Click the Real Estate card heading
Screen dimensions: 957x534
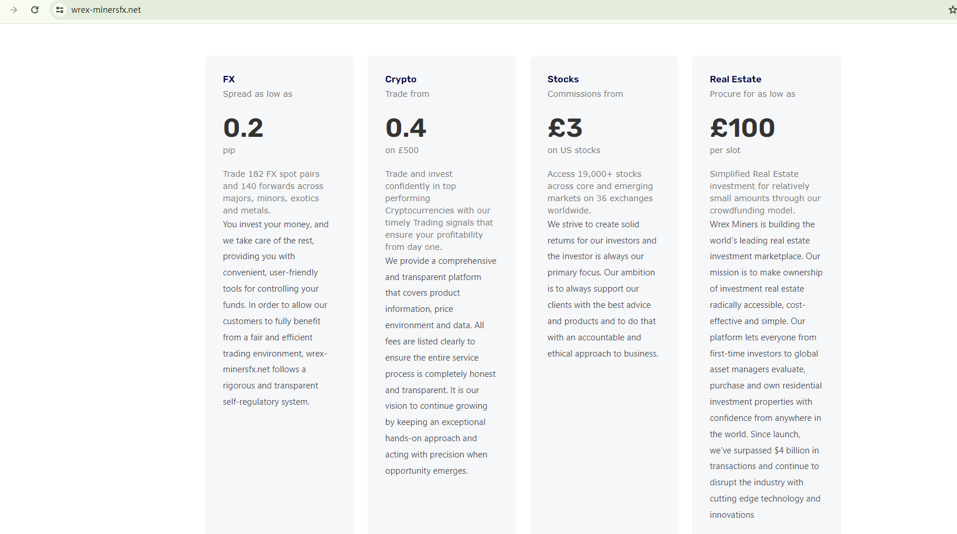(x=735, y=79)
